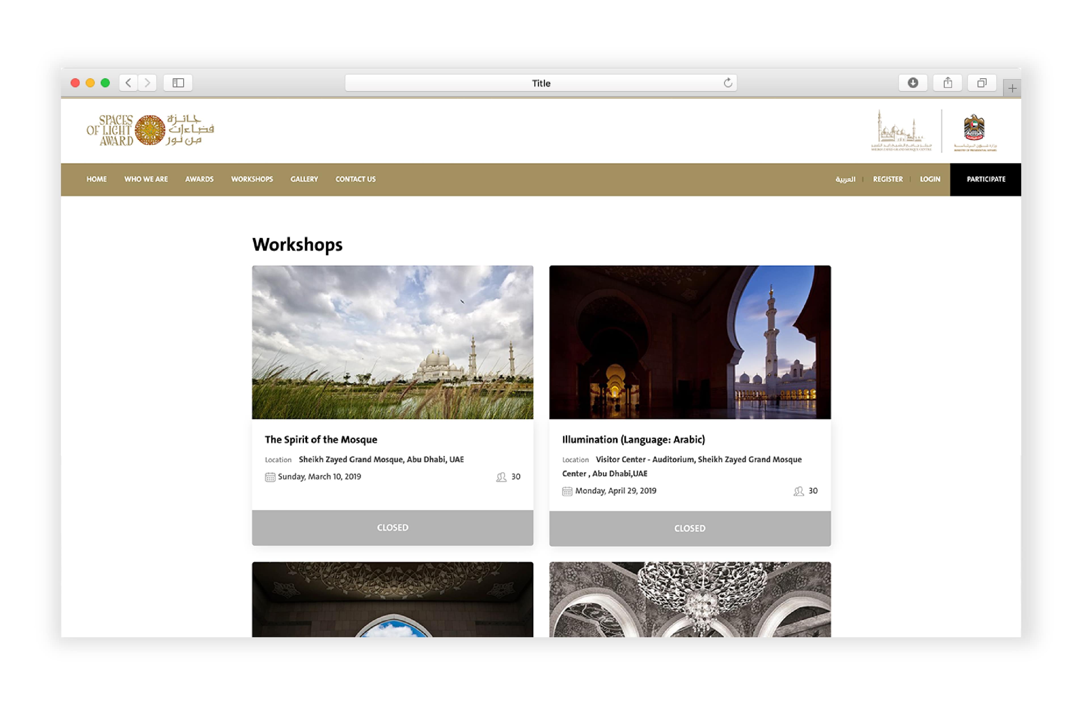
Task: Close the window with the red button
Action: [75, 83]
